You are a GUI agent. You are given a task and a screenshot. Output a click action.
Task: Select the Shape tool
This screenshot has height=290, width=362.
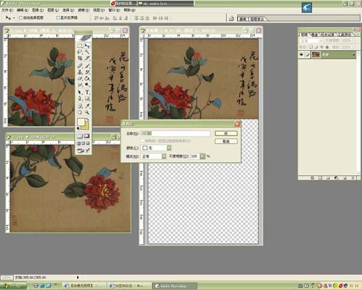(x=87, y=98)
